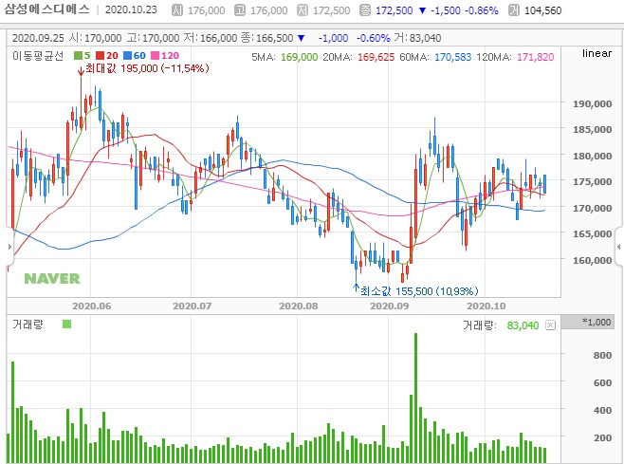Click the 2020.10 axis label
This screenshot has height=464, width=624.
486,306
